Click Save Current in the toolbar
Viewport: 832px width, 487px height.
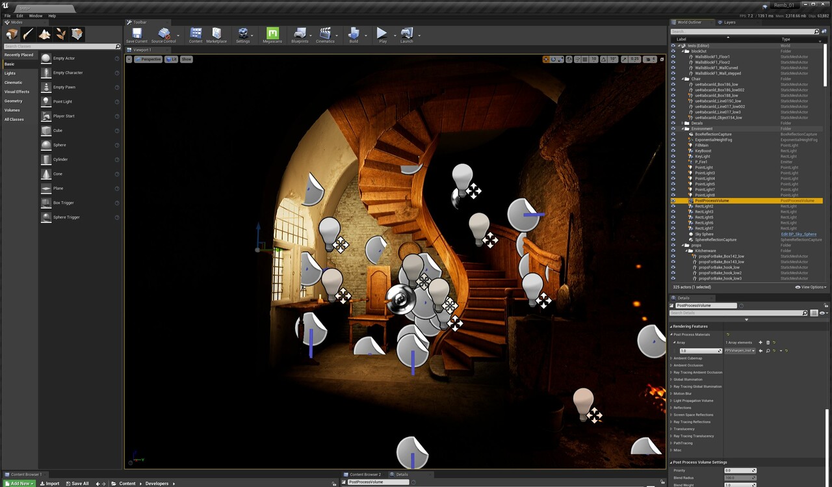coord(136,35)
